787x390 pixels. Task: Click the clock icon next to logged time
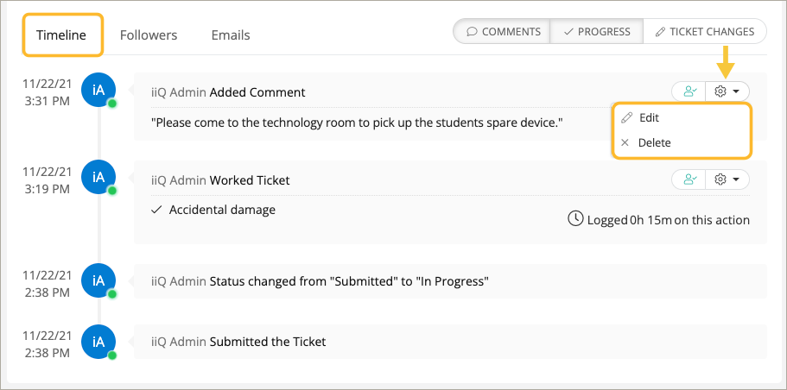point(575,218)
